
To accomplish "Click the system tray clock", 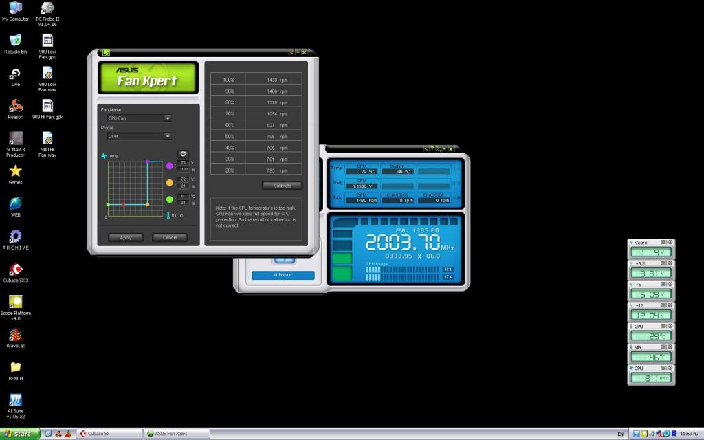I will pos(689,434).
